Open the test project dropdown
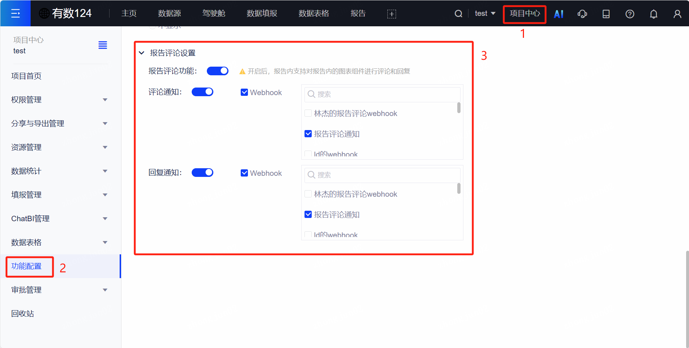The width and height of the screenshot is (689, 348). click(x=485, y=13)
